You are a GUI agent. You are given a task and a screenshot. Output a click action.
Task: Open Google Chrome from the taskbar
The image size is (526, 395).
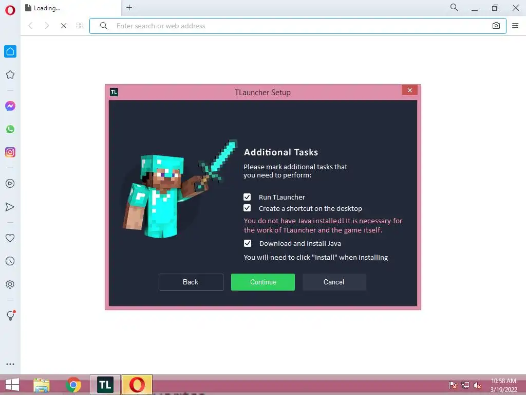[x=73, y=385]
